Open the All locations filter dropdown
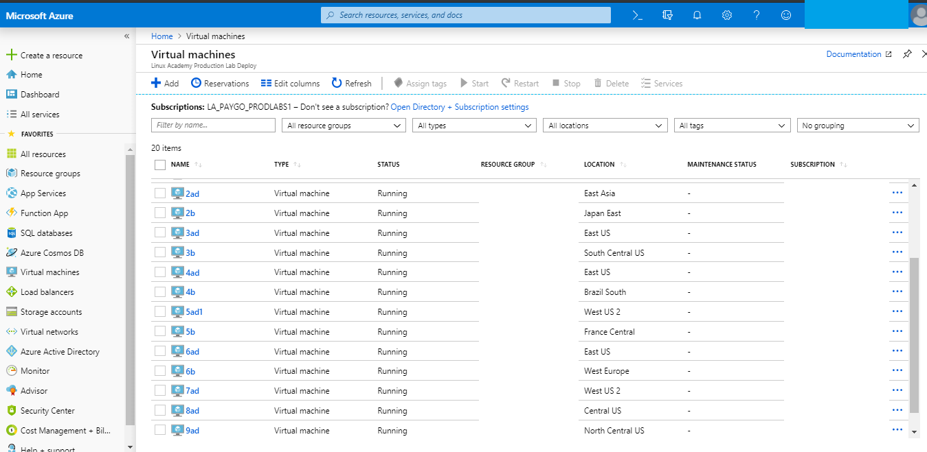927x452 pixels. tap(605, 126)
